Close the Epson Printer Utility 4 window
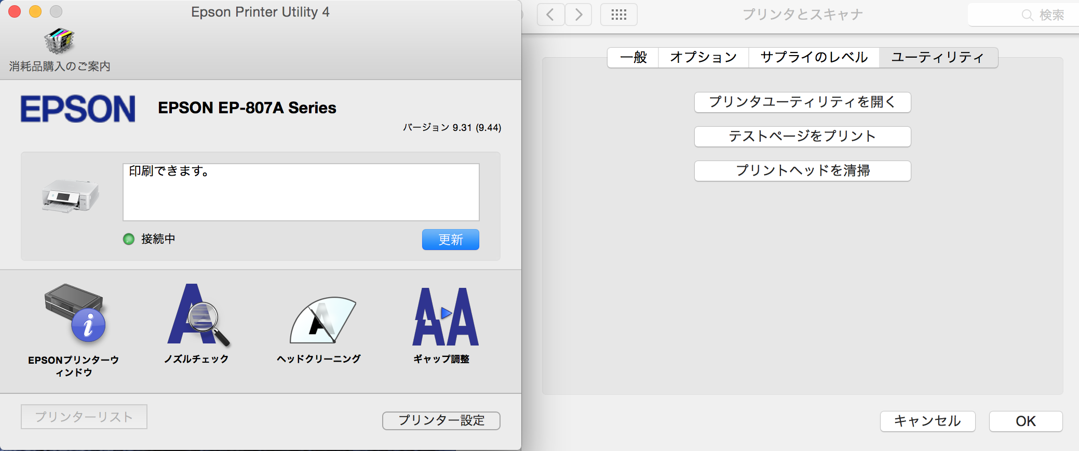1079x451 pixels. (x=15, y=11)
